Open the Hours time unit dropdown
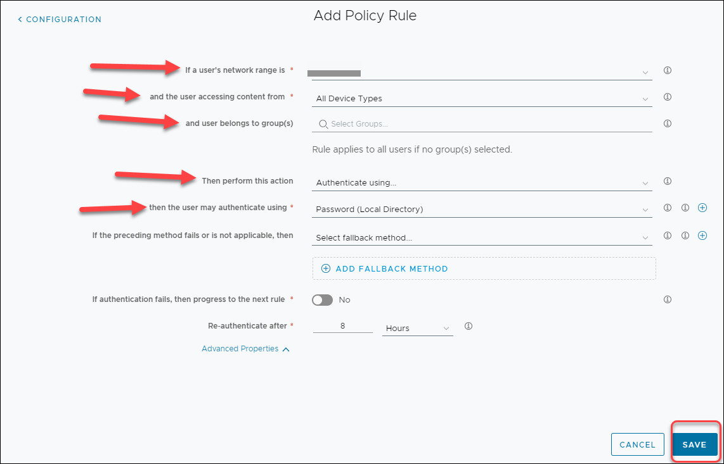Image resolution: width=724 pixels, height=464 pixels. pos(417,329)
